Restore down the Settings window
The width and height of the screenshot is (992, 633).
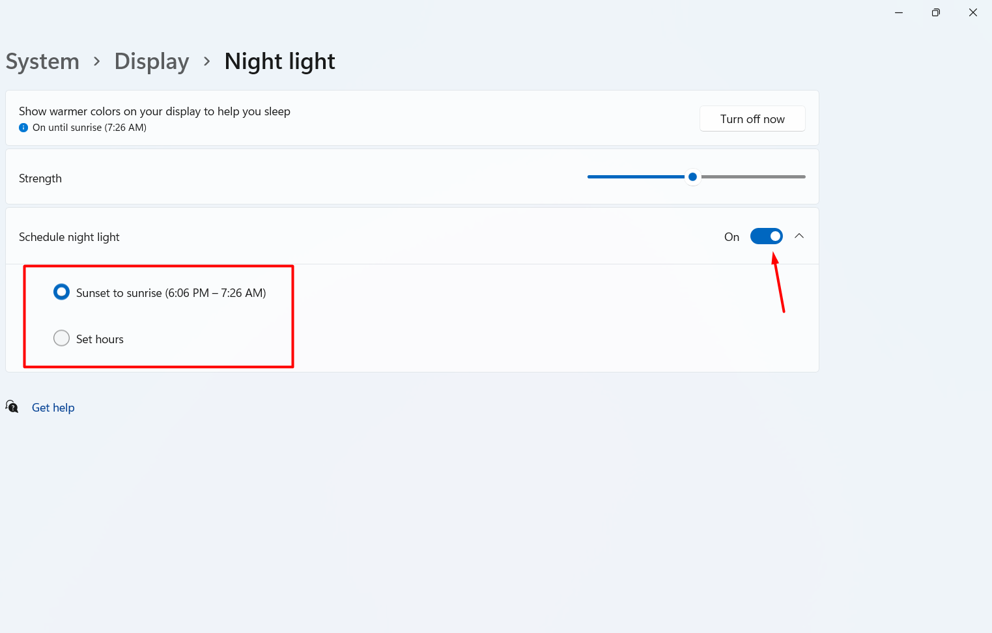pos(936,12)
